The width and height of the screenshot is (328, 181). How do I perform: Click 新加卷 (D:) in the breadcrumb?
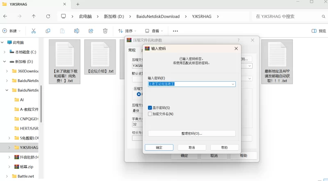click(114, 16)
